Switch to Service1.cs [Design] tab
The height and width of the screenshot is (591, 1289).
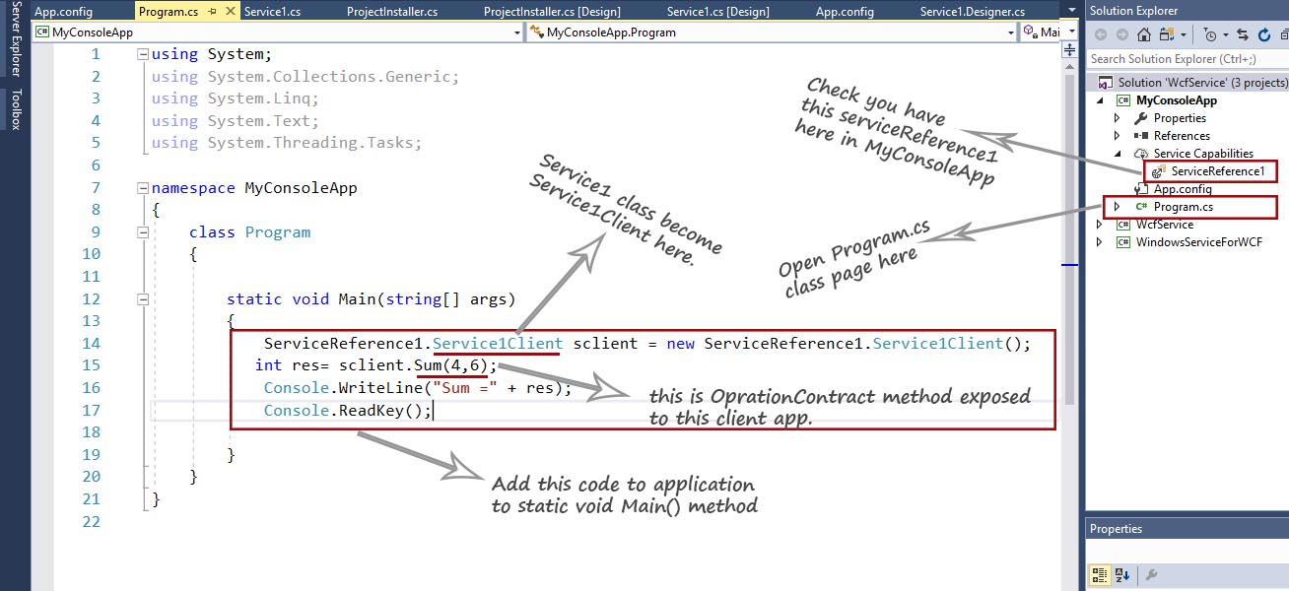coord(718,12)
